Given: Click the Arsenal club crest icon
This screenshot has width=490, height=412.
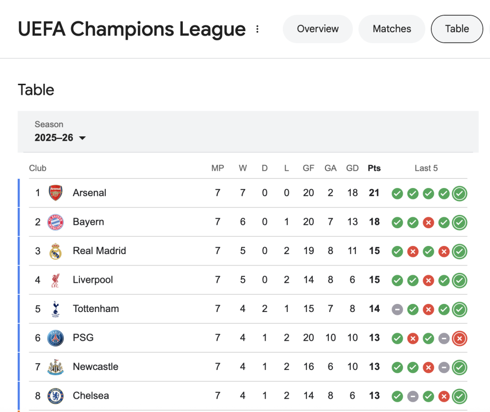Looking at the screenshot, I should 55,192.
